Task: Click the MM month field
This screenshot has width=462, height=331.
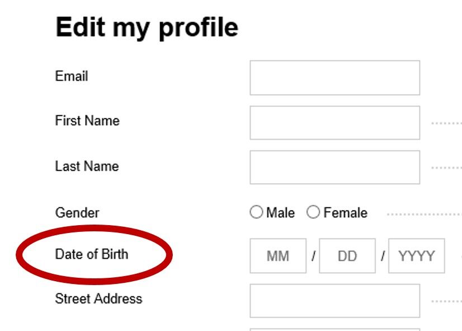Action: [x=278, y=256]
